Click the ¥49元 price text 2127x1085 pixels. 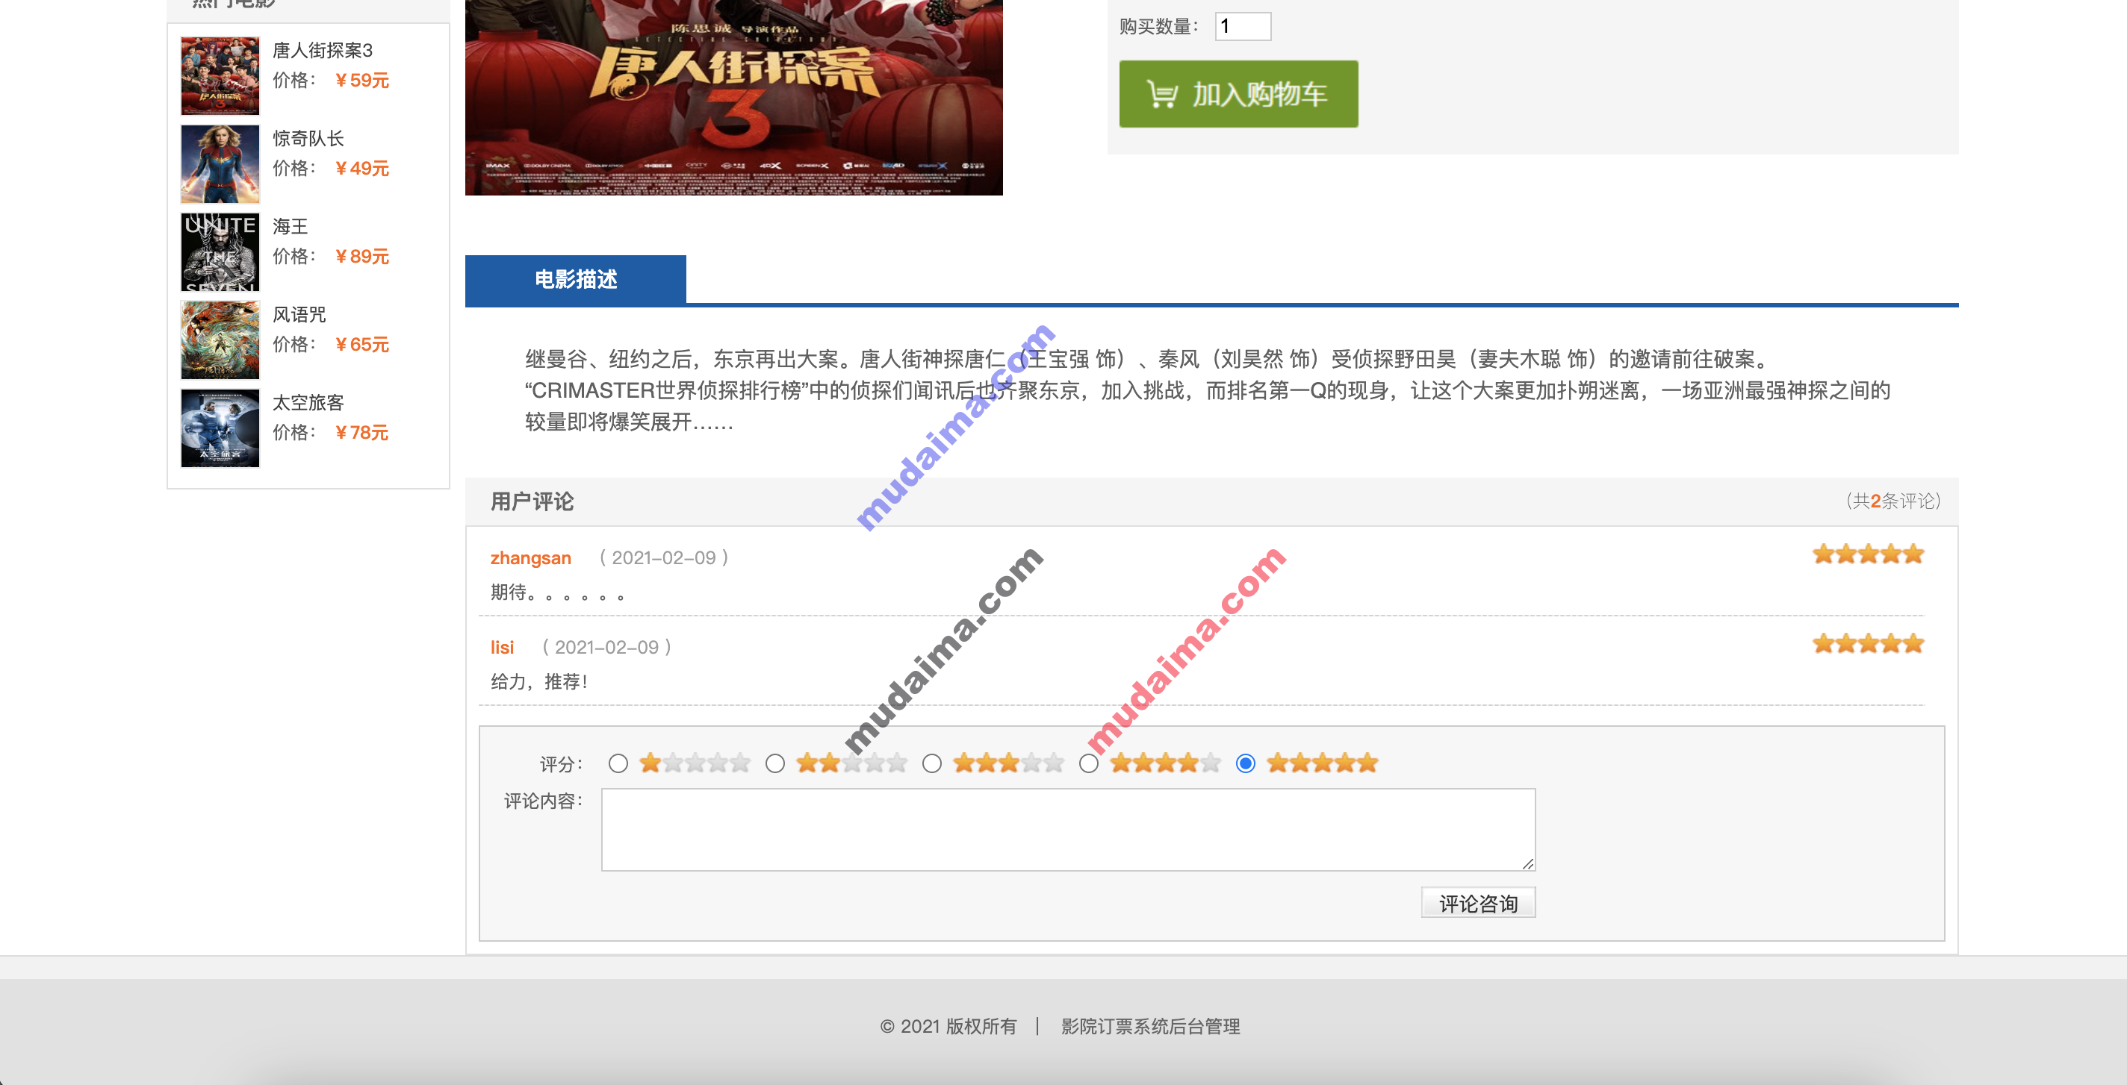361,169
